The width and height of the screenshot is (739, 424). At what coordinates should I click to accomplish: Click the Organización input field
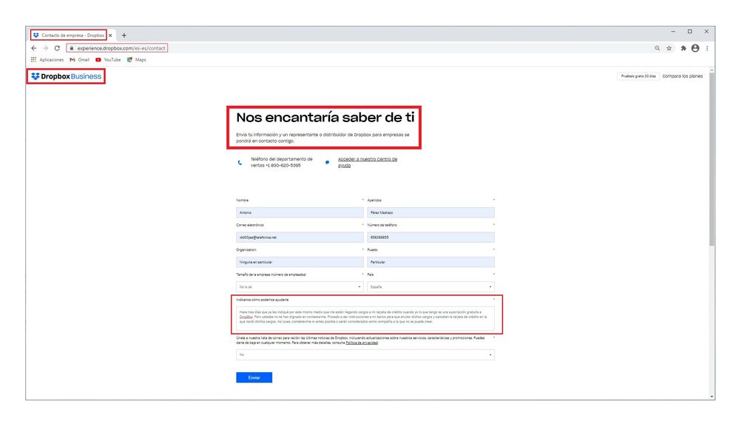click(x=300, y=262)
